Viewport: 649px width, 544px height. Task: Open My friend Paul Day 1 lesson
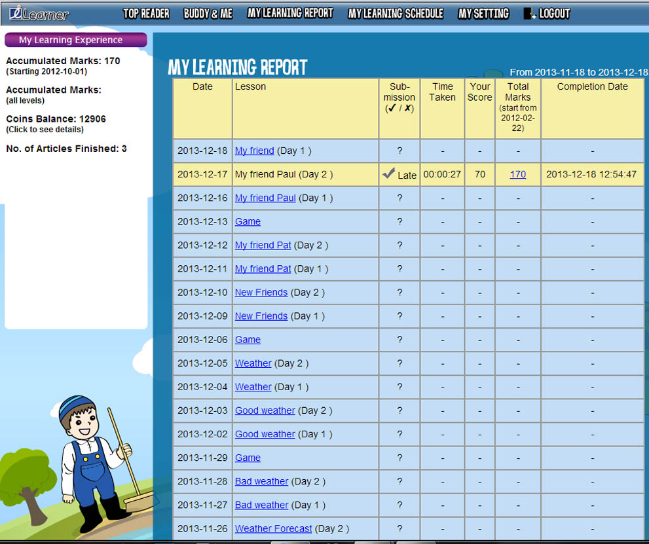click(x=265, y=198)
